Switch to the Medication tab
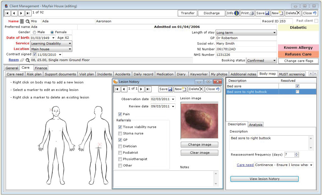This screenshot has height=195, width=322. coord(165,74)
